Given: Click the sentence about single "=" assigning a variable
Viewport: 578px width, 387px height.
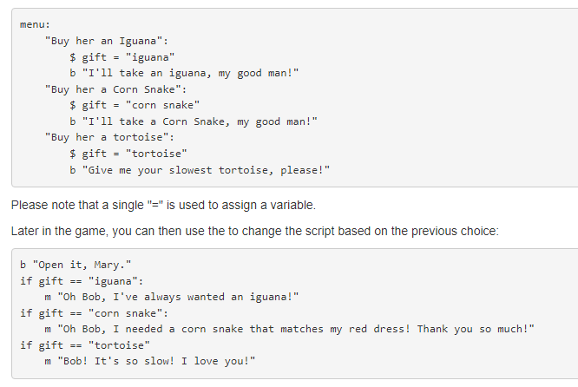Looking at the screenshot, I should pyautogui.click(x=163, y=205).
